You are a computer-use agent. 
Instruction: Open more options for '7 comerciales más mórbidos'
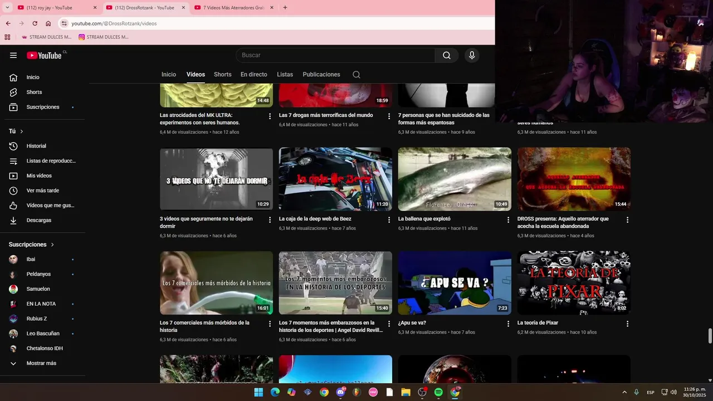click(270, 324)
